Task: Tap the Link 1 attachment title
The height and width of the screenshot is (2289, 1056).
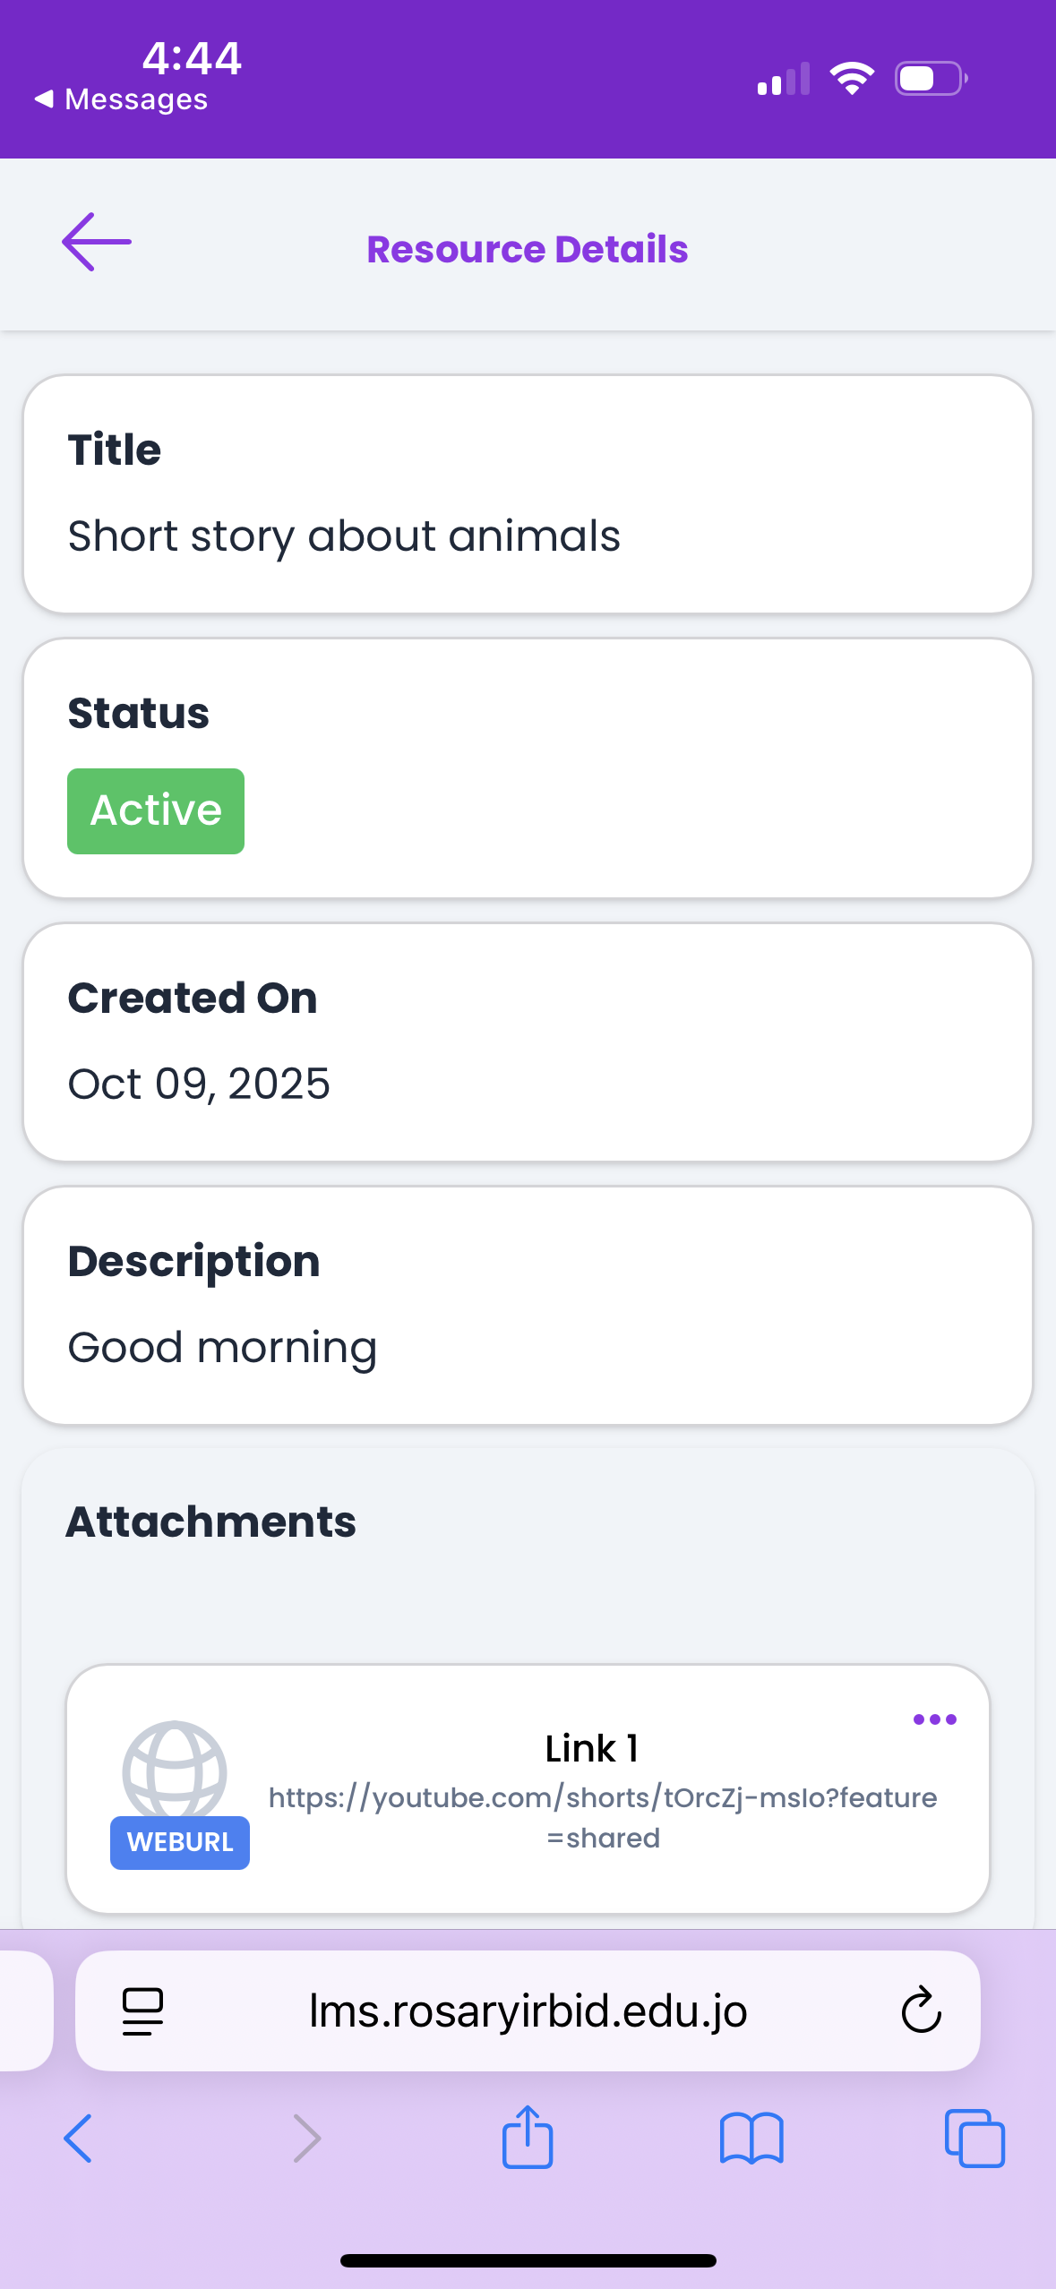Action: (592, 1748)
